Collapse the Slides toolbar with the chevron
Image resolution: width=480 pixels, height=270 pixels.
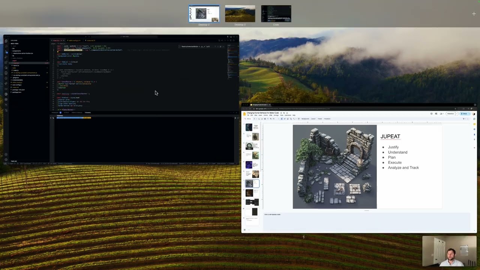[x=467, y=119]
